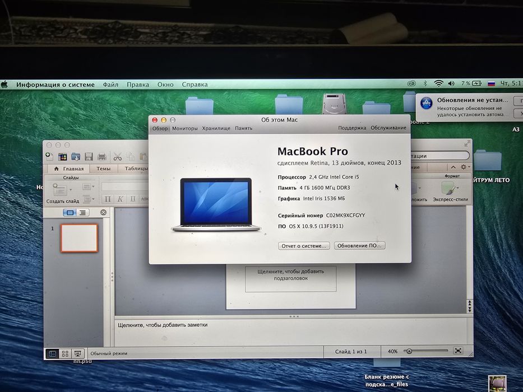Screen dimensions: 523x392
Task: Click the Отчет о системе button
Action: [304, 246]
